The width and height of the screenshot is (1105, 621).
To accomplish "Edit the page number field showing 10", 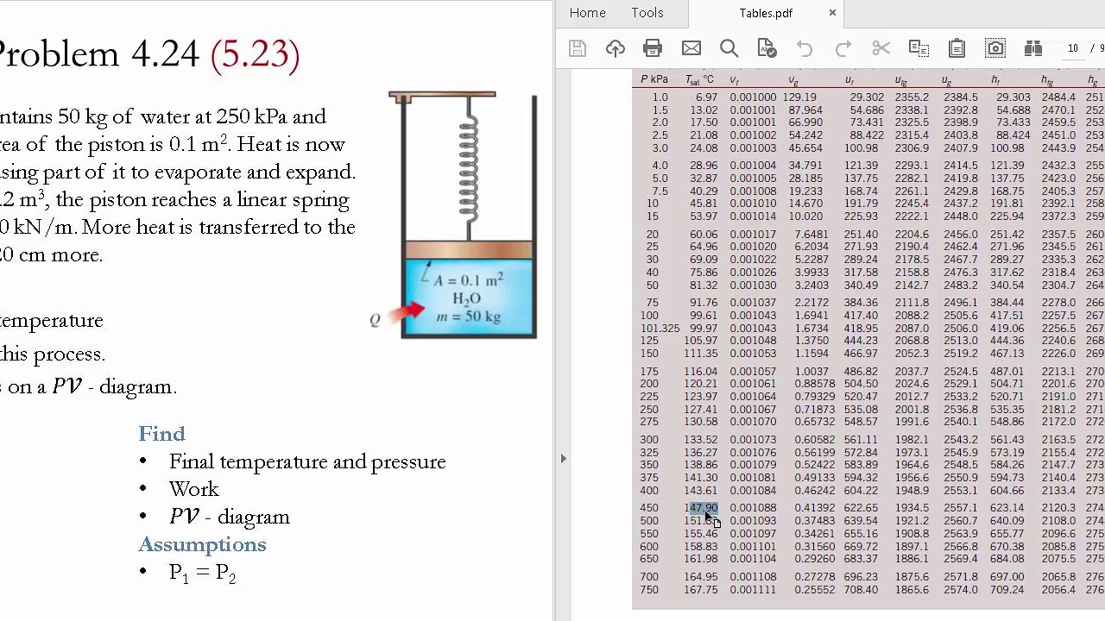I will (1073, 48).
